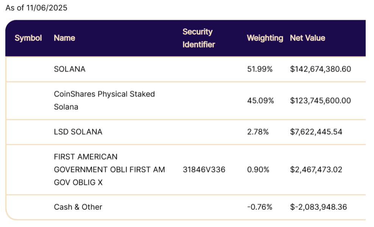374x227 pixels.
Task: Click the Symbol column header
Action: [x=28, y=38]
